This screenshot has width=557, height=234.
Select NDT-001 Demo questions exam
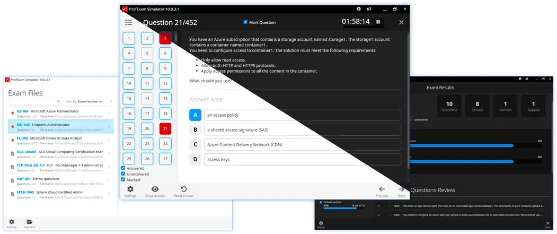[x=60, y=180]
